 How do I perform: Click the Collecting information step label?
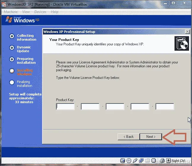click(x=27, y=37)
